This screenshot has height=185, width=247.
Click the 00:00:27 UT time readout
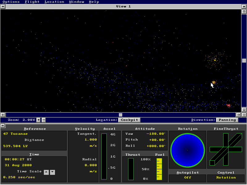pos(18,159)
